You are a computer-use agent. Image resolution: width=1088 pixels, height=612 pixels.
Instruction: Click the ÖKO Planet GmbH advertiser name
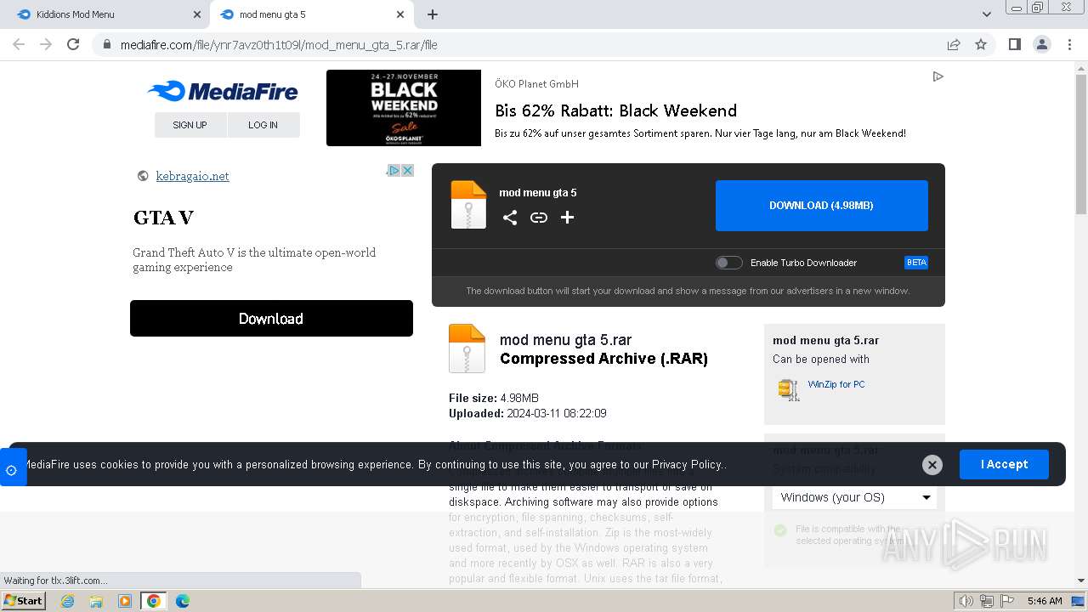pyautogui.click(x=536, y=84)
